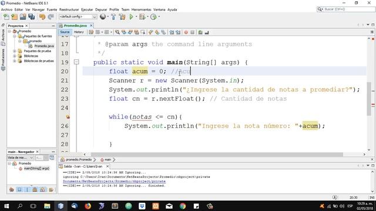The image size is (376, 211).
Task: Click the Stop Macro Recording icon
Action: click(192, 32)
